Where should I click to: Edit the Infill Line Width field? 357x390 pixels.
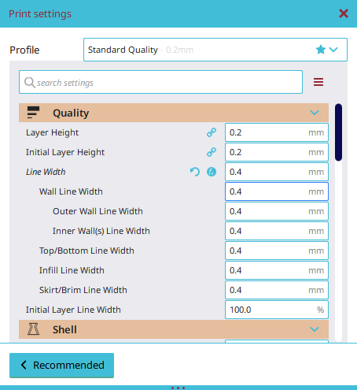[x=277, y=270]
